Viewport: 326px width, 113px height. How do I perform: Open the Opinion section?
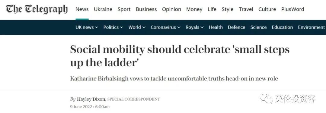(x=171, y=9)
